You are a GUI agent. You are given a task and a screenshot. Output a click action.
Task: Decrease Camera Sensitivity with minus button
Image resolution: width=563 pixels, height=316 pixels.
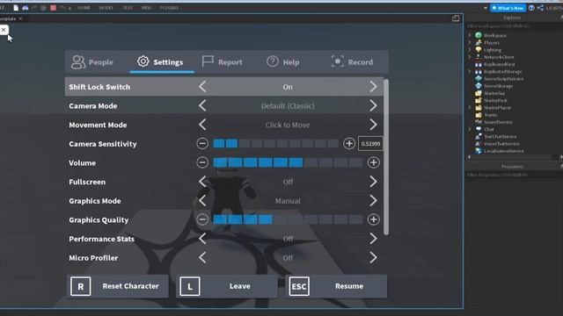[x=202, y=144]
